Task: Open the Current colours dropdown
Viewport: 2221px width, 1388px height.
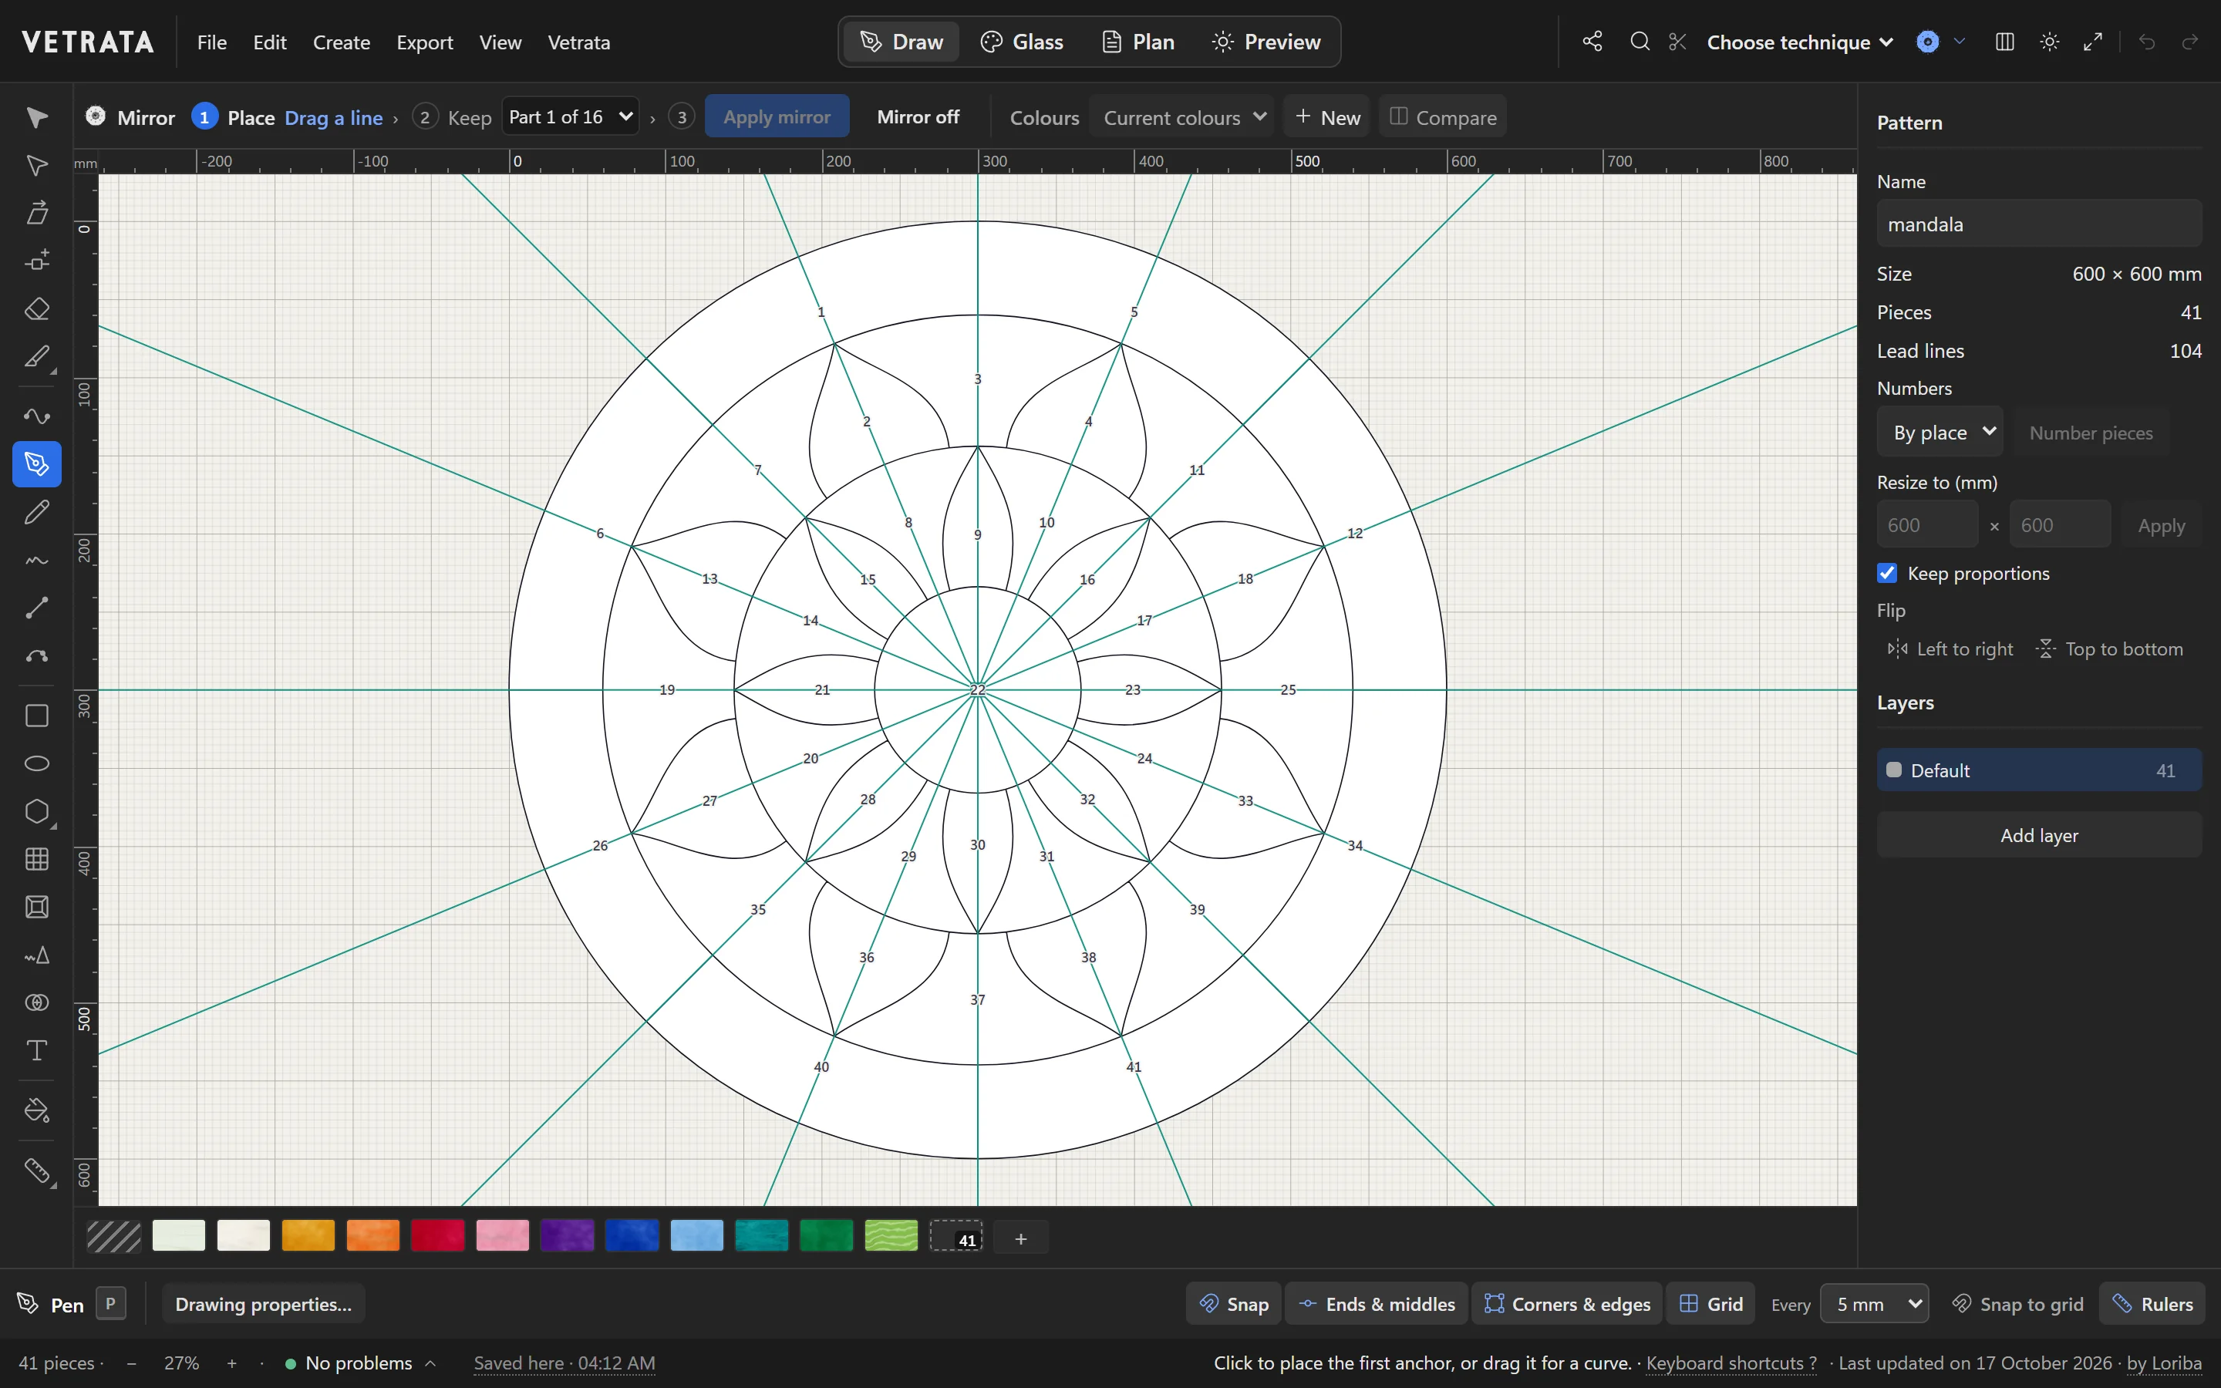Action: point(1181,117)
